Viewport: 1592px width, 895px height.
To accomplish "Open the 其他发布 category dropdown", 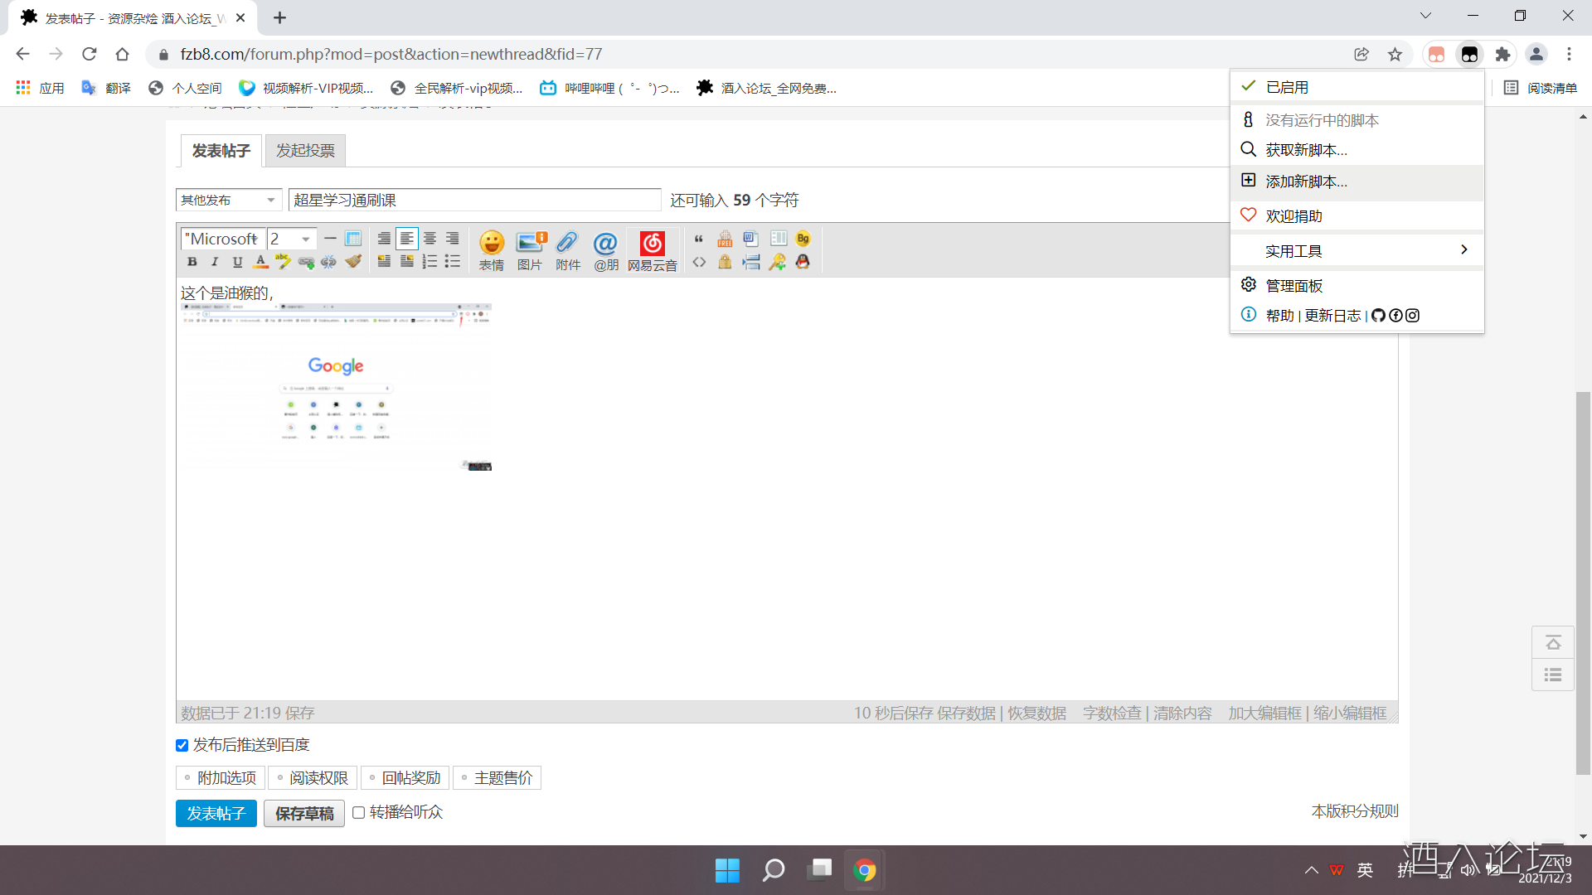I will point(228,201).
